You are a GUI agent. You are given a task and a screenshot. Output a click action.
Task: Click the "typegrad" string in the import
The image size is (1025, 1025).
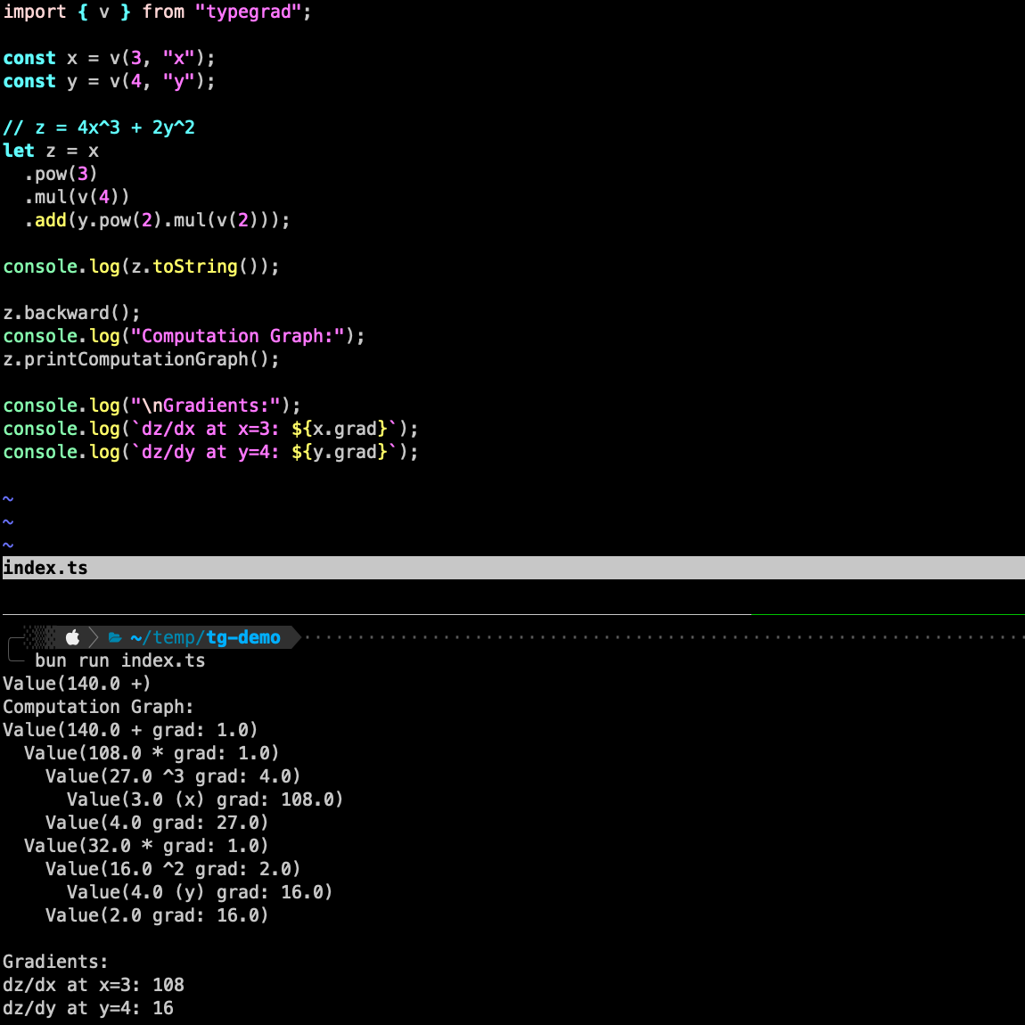coord(249,12)
